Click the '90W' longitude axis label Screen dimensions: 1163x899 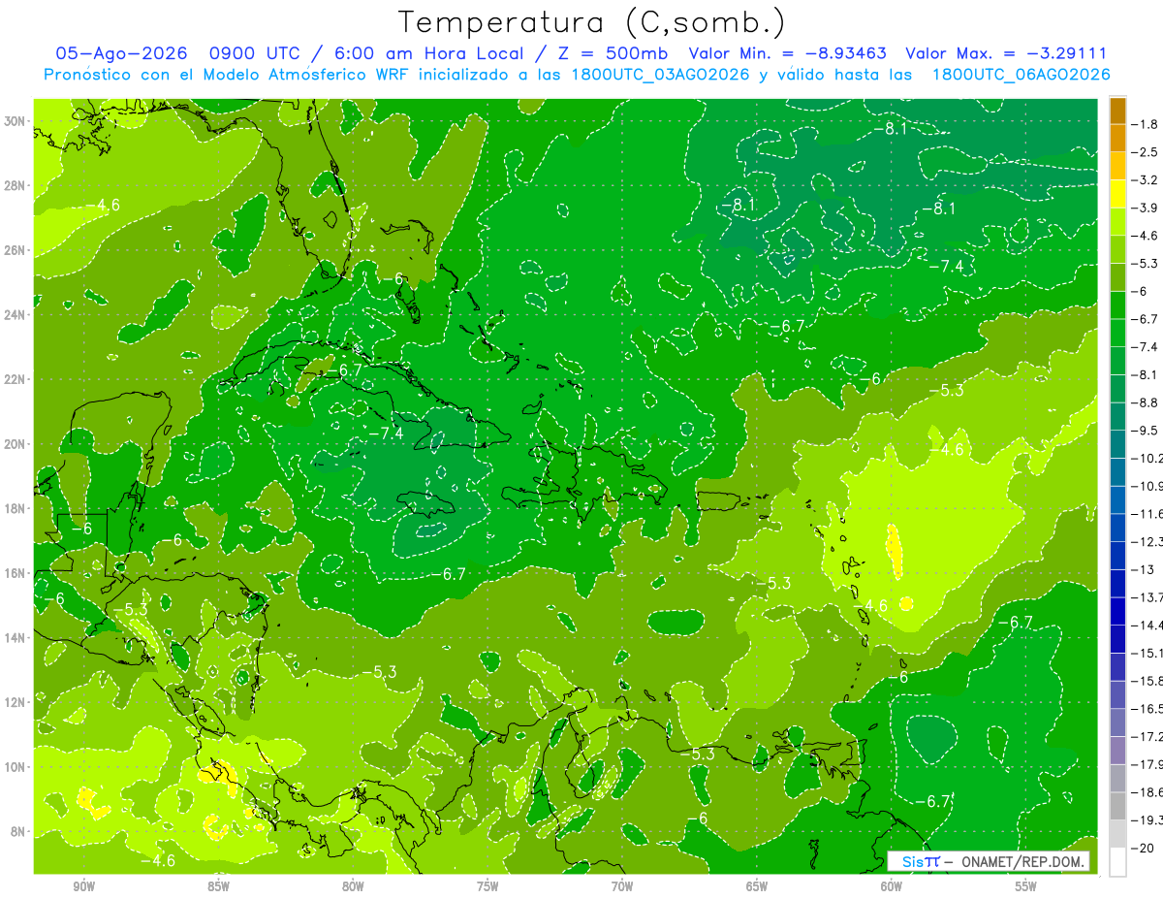click(x=83, y=885)
